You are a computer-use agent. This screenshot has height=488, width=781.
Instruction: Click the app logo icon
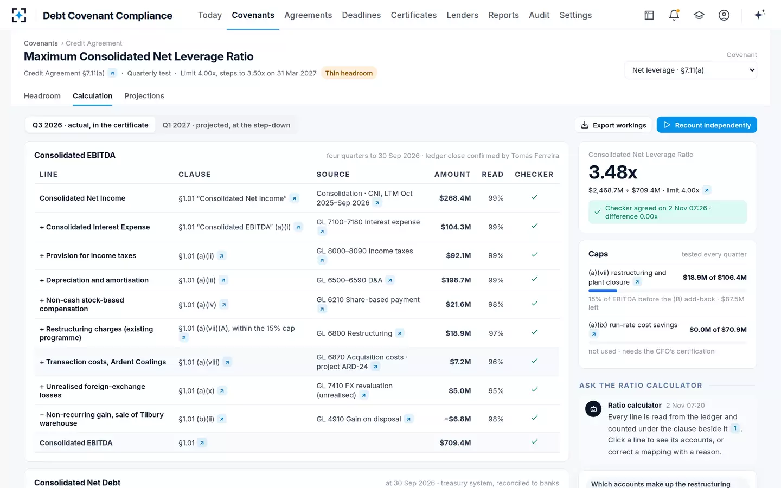(19, 15)
